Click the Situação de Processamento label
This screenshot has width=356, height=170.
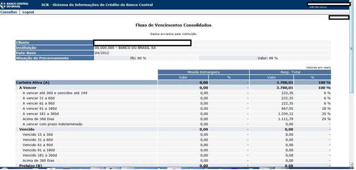pyautogui.click(x=42, y=58)
